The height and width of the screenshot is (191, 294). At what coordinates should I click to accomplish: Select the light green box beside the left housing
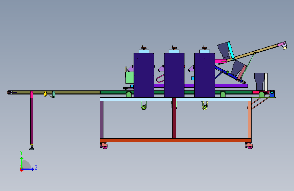(x=130, y=77)
